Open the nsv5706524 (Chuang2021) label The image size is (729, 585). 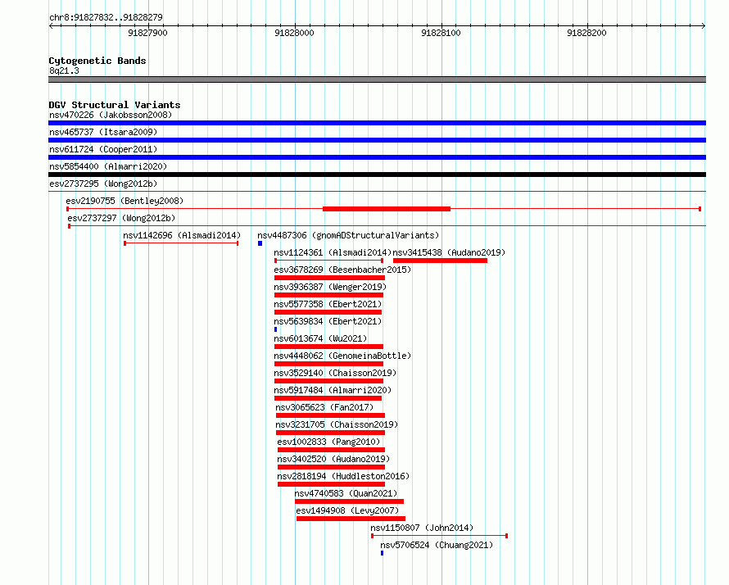coord(437,545)
